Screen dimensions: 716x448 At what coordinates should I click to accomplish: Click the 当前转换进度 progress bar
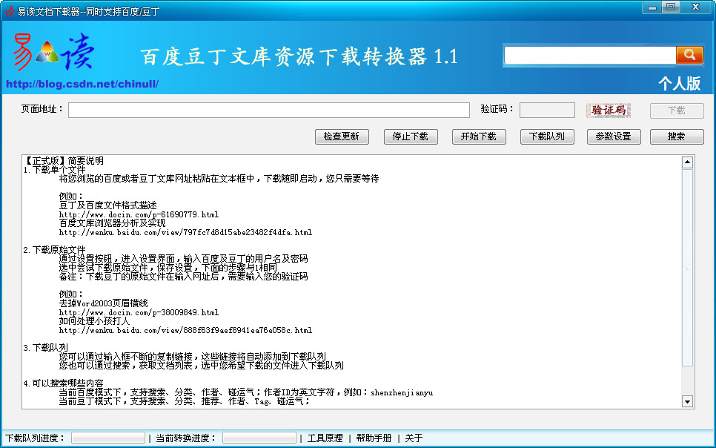[259, 438]
